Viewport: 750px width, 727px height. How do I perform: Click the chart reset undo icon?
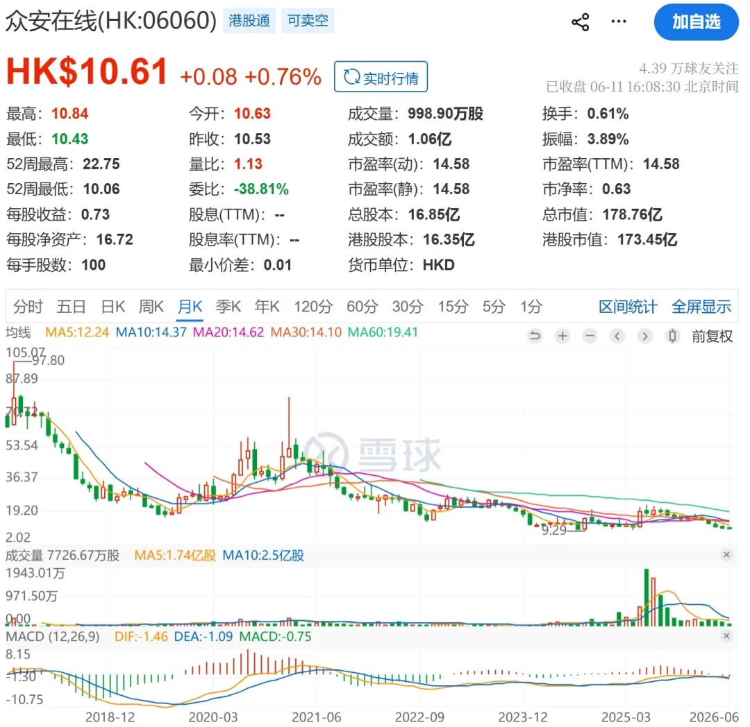[x=535, y=336]
